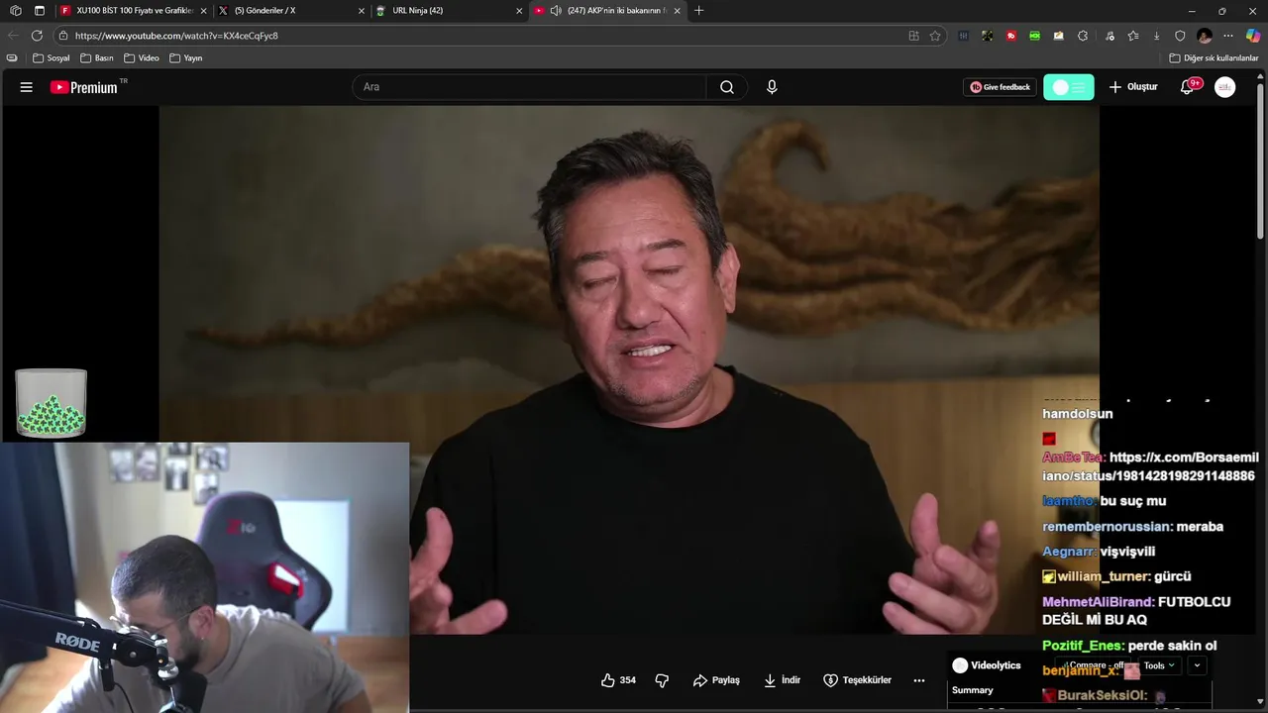Close the XU100 BİST 100 tab
Screen dimensions: 1268x713
(x=204, y=11)
